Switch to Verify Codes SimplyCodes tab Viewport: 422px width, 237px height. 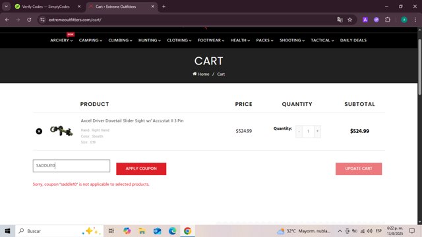45,7
